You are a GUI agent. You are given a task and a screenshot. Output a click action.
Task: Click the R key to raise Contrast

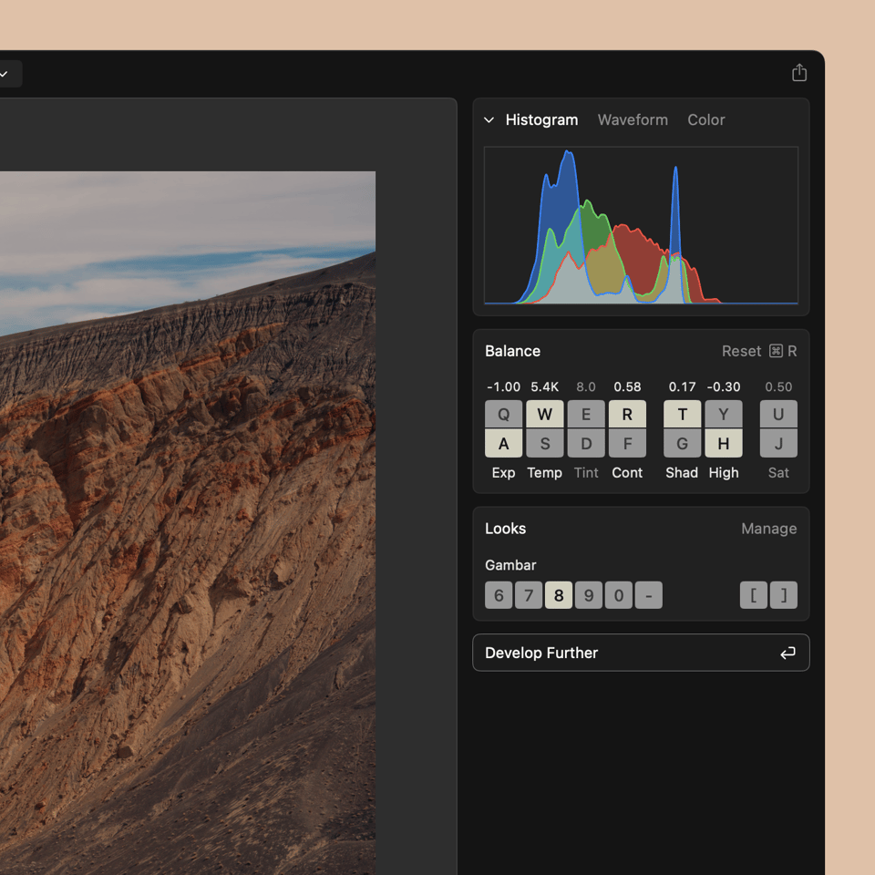(627, 414)
